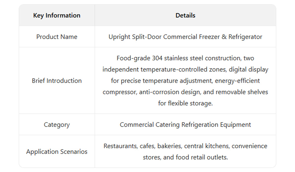Click the words "removable shelves"
The image size is (295, 172).
[x=242, y=92]
